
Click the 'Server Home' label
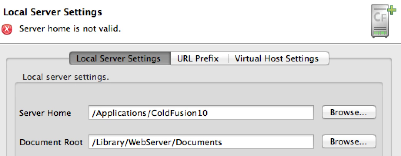click(x=45, y=113)
